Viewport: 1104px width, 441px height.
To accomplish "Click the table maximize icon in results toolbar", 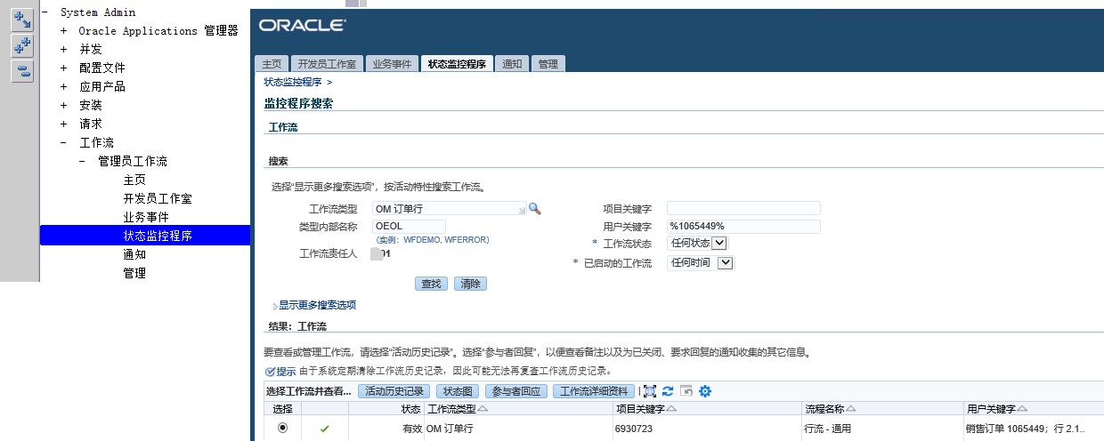I will coord(650,391).
